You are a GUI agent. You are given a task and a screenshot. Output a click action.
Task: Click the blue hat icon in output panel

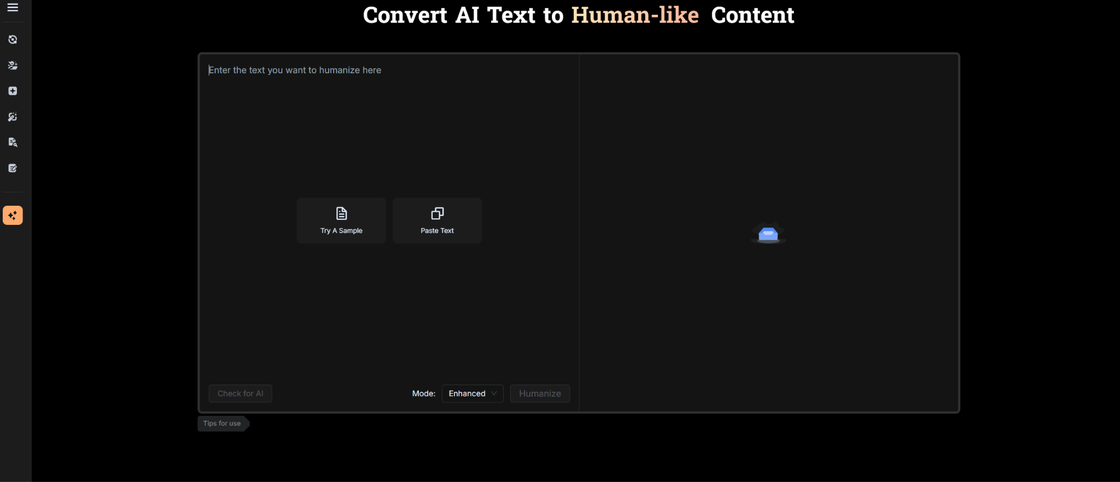click(768, 234)
